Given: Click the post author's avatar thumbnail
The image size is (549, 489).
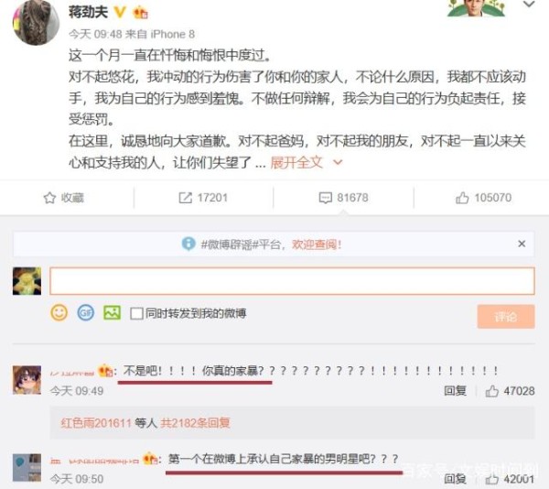Looking at the screenshot, I should 36,22.
